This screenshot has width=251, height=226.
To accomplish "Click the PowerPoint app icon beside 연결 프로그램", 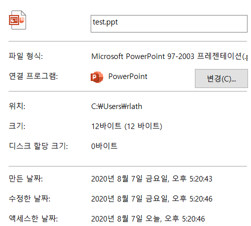I will pyautogui.click(x=97, y=77).
